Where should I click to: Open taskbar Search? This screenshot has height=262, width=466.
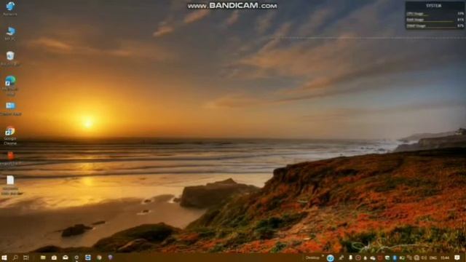point(15,258)
